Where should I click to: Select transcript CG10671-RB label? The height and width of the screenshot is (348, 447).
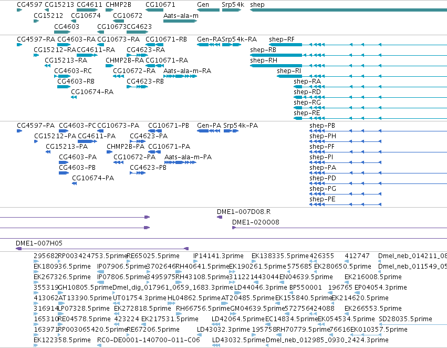166,39
